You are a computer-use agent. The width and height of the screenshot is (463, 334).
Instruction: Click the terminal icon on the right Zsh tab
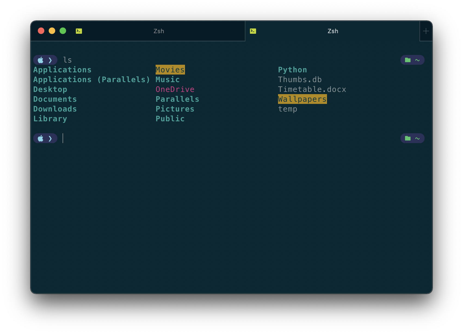click(252, 31)
